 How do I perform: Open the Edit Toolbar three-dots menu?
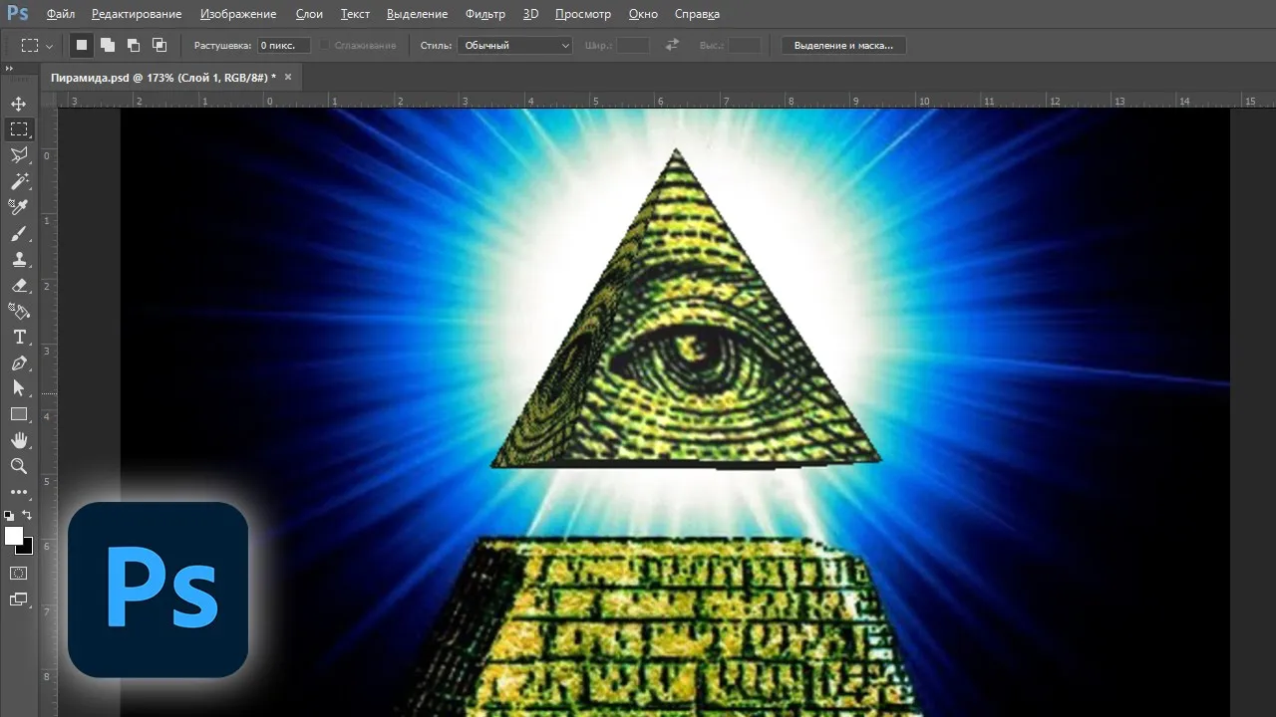pyautogui.click(x=19, y=492)
